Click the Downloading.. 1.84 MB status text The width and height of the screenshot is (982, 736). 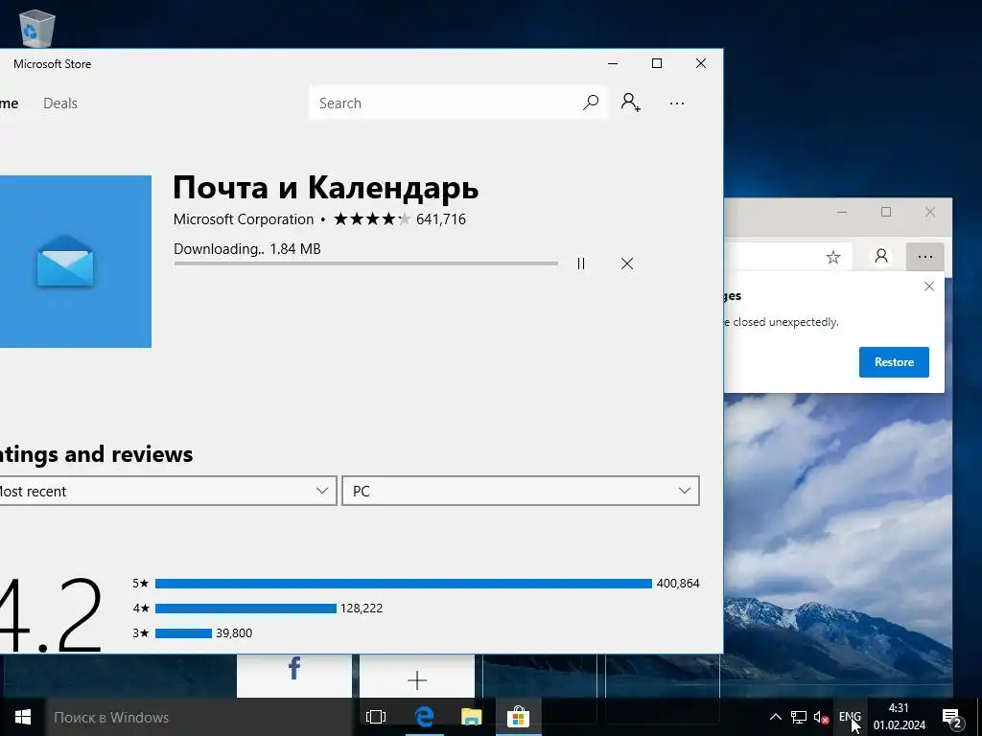[247, 249]
